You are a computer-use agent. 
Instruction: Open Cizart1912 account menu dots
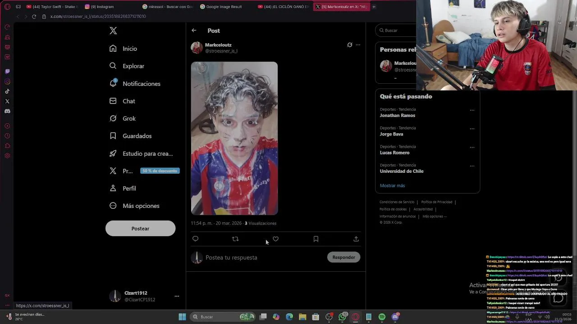pyautogui.click(x=177, y=296)
